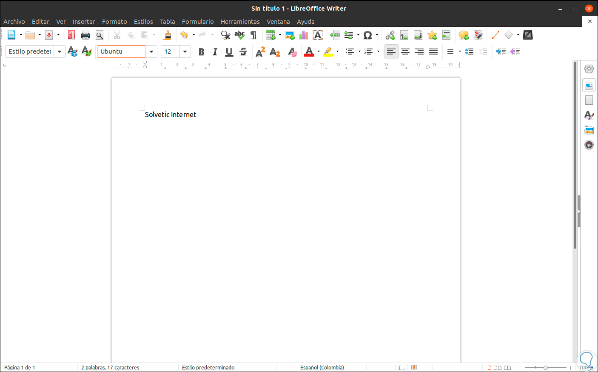The height and width of the screenshot is (372, 598).
Task: Insert a bookmark (star icon)
Action: click(432, 35)
